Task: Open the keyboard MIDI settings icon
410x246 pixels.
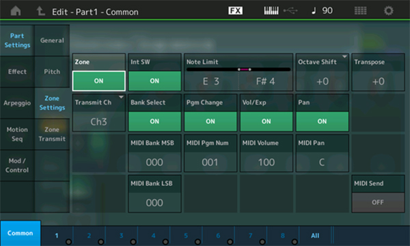Action: coord(271,10)
